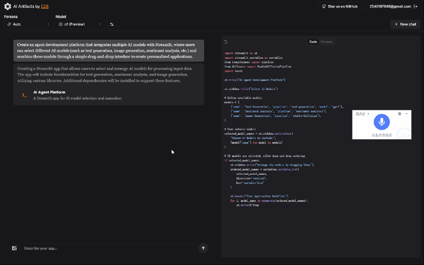Click the AI Artifacts logo icon
The image size is (424, 265).
click(7, 6)
